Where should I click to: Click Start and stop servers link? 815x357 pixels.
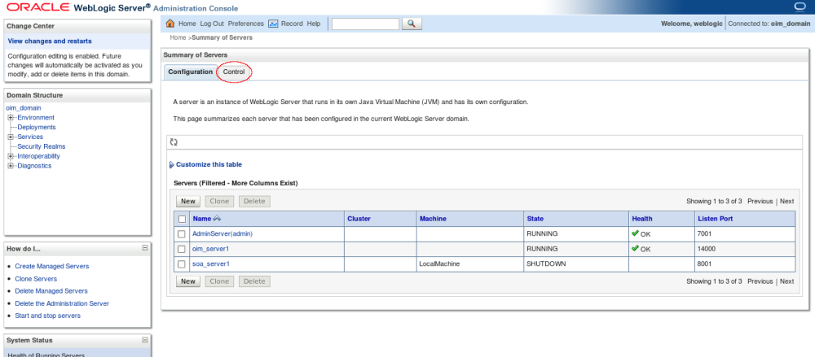(x=48, y=316)
